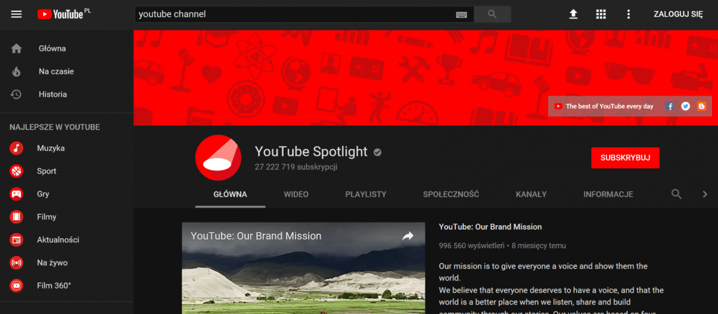
Task: Share the Our Brand Mission video
Action: click(x=408, y=236)
